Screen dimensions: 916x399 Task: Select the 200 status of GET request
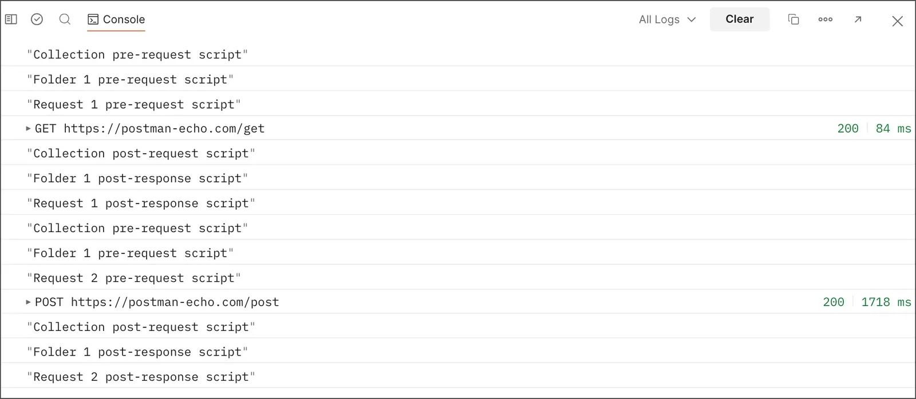tap(848, 129)
